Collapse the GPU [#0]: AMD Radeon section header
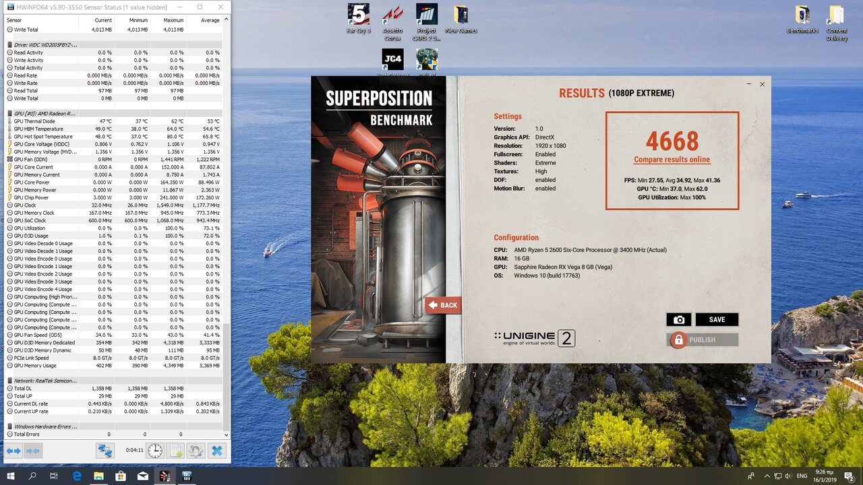 45,113
